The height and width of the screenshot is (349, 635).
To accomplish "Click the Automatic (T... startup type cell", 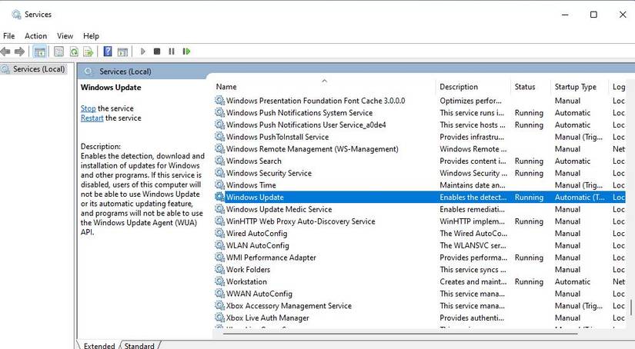I will [580, 197].
